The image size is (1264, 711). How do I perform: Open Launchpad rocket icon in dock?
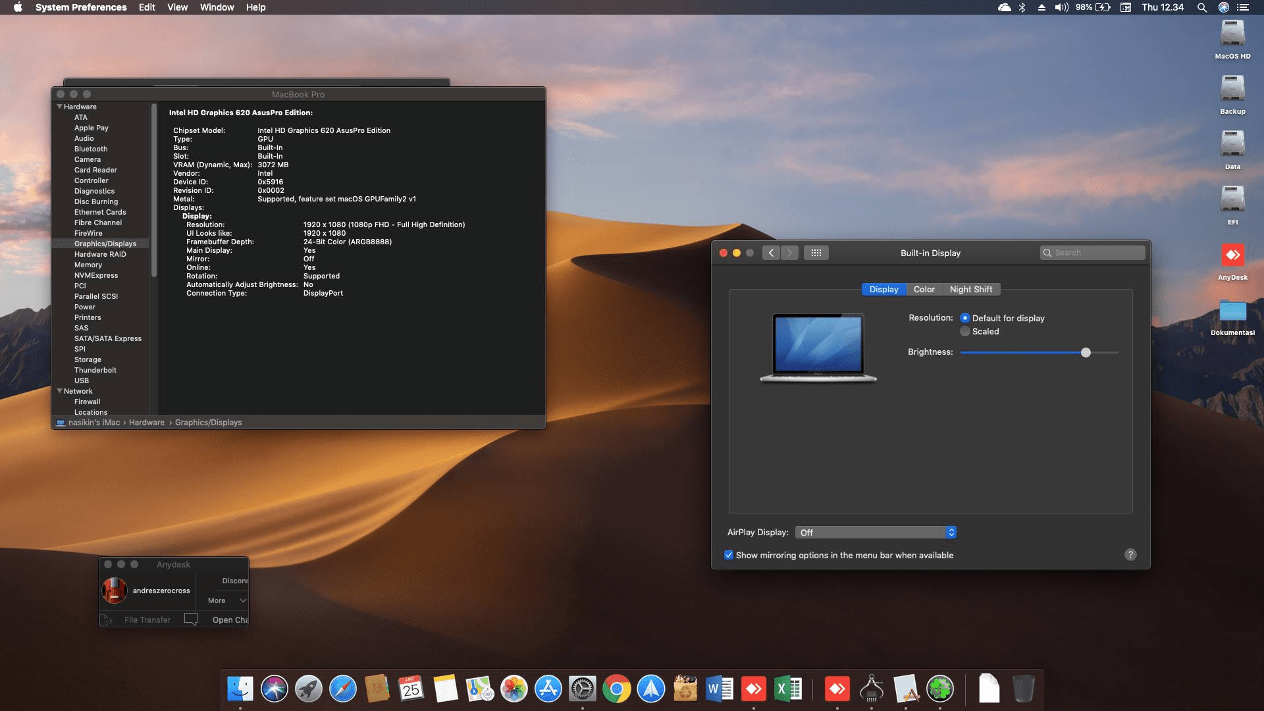click(309, 689)
